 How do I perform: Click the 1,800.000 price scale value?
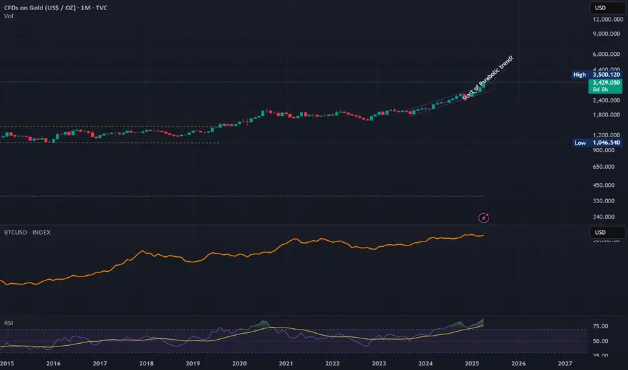coord(606,114)
